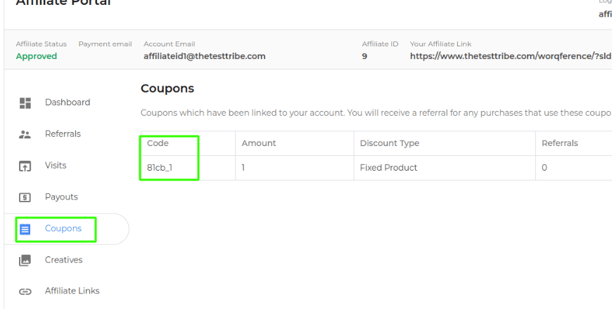Click the Approved affiliate status
Viewport: 612px width, 309px height.
[x=36, y=56]
